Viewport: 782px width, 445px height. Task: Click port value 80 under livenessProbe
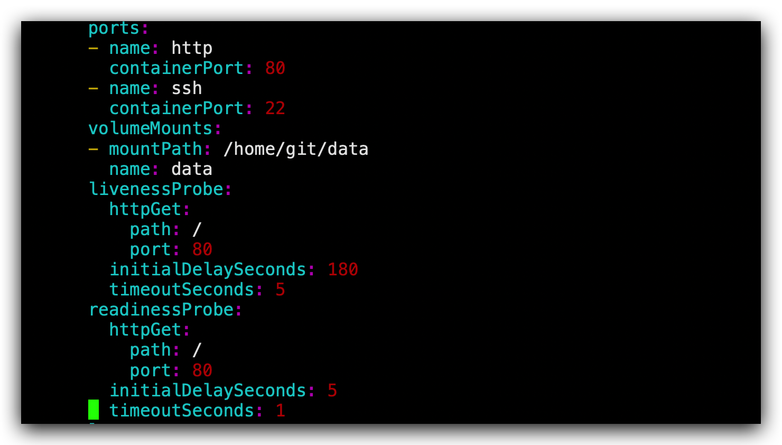click(x=202, y=249)
